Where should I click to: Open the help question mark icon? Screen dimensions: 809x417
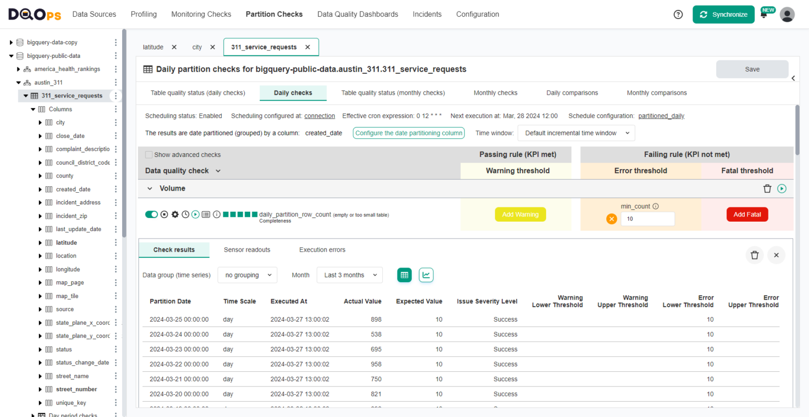678,14
